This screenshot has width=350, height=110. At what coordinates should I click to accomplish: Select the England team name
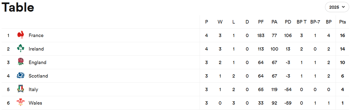(37, 62)
